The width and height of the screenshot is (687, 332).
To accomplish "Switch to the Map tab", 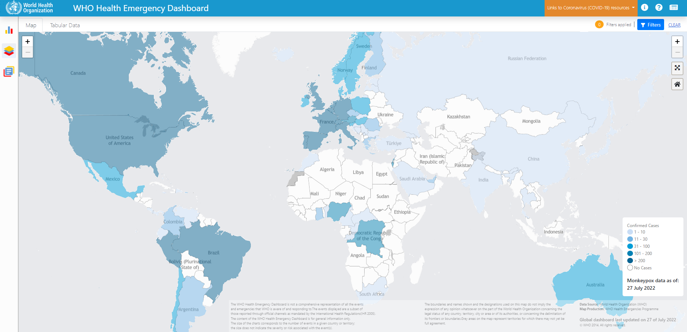I will click(x=31, y=25).
